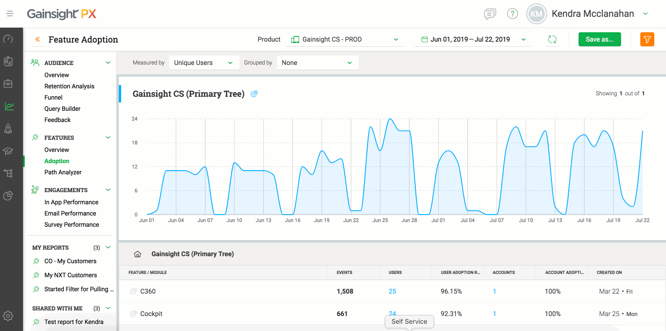Open the Path Analyzer menu item
The width and height of the screenshot is (666, 331).
pos(63,173)
